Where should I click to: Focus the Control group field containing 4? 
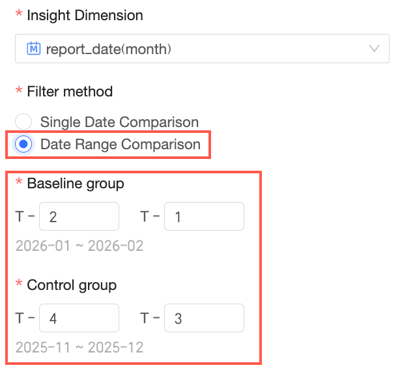pos(79,318)
